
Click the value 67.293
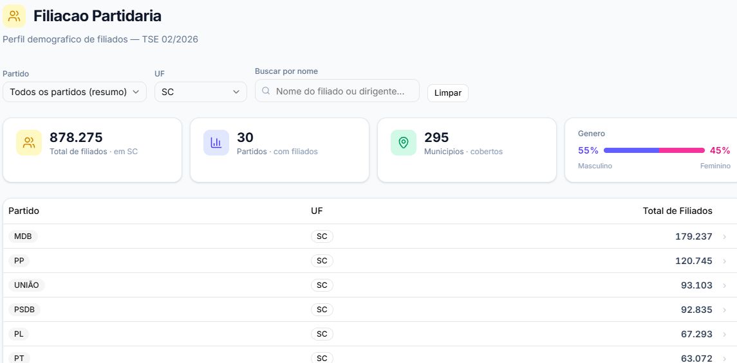(696, 334)
